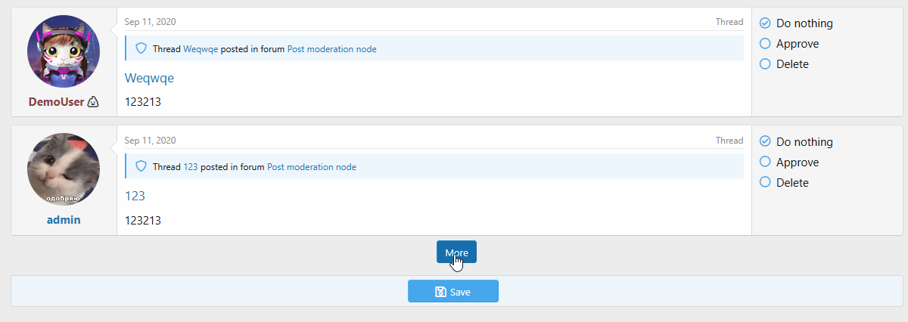Visit admin profile via username
This screenshot has height=322, width=908.
pos(64,220)
